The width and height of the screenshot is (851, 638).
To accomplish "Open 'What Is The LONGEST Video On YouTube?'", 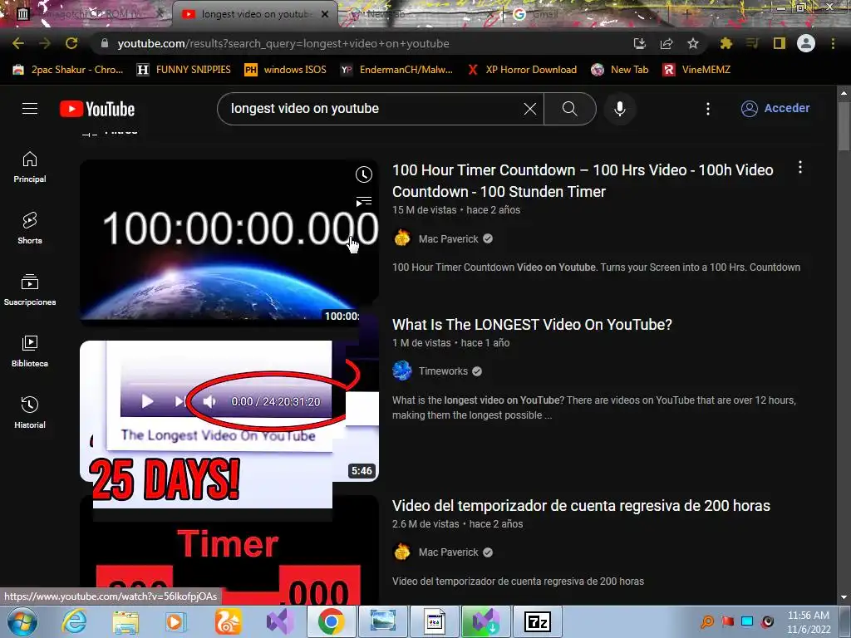I will (x=532, y=325).
